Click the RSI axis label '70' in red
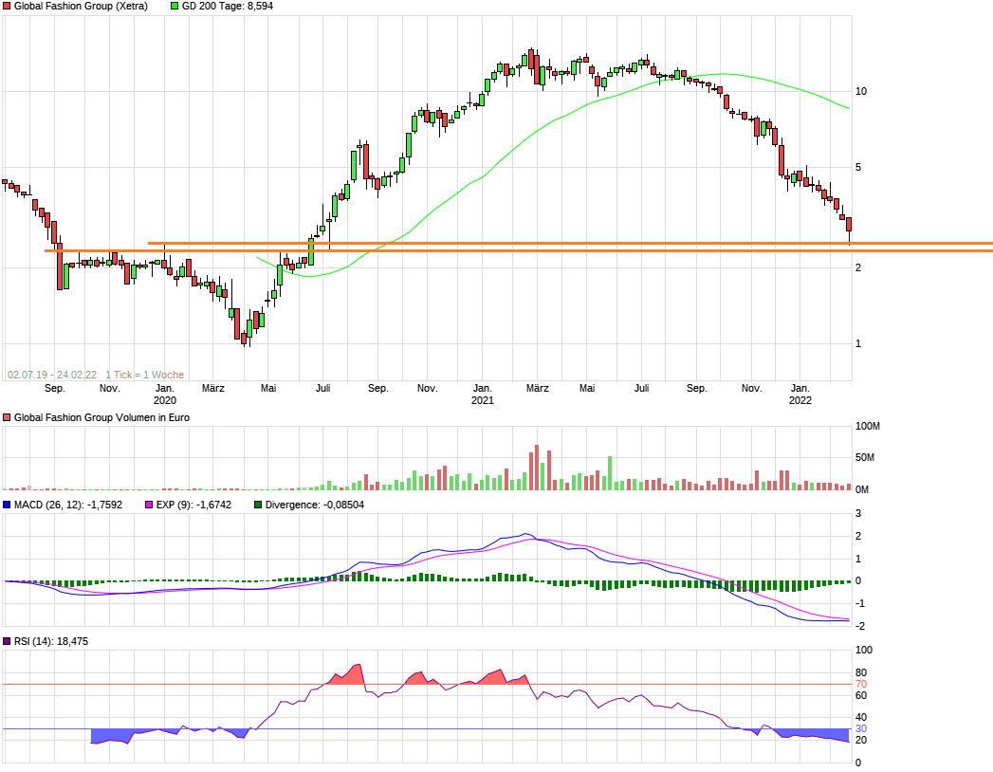 tap(860, 684)
